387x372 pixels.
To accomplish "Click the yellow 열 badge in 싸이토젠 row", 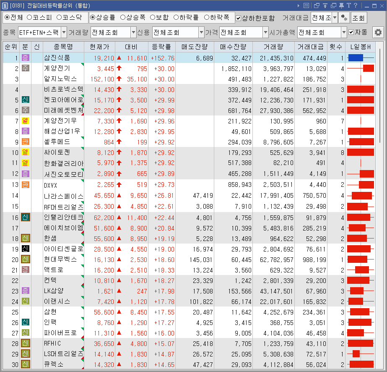I will pos(26,152).
